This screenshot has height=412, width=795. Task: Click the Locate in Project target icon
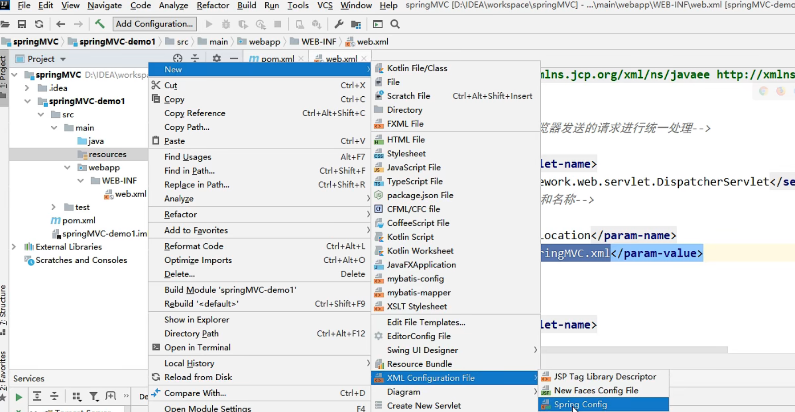177,58
